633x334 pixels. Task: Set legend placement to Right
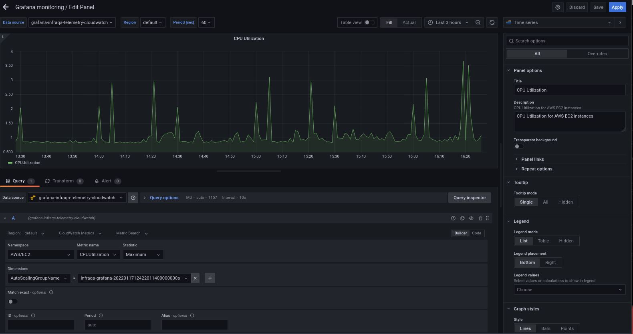(x=550, y=262)
